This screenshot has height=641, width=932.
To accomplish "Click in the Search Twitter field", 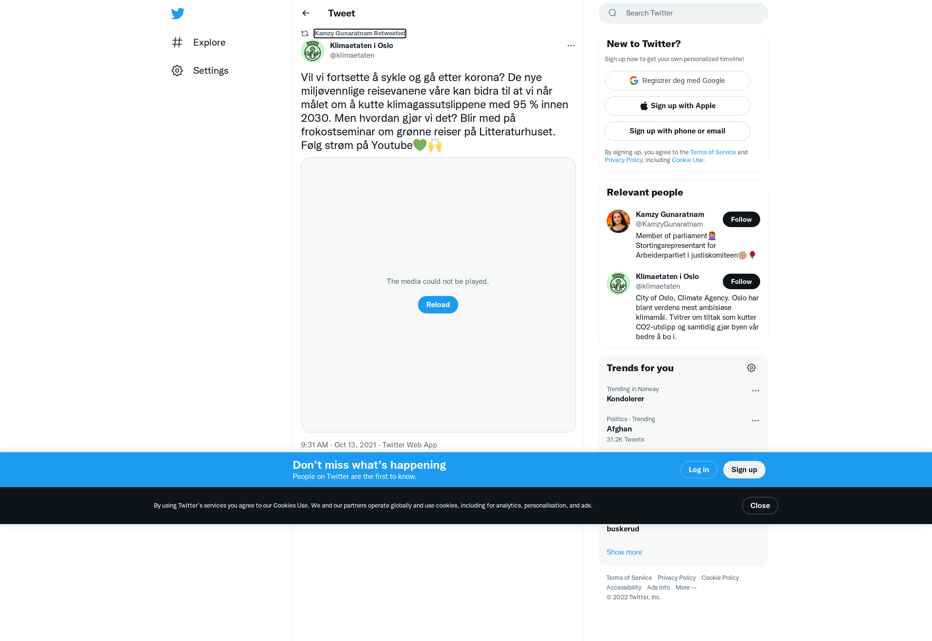I will coord(683,13).
